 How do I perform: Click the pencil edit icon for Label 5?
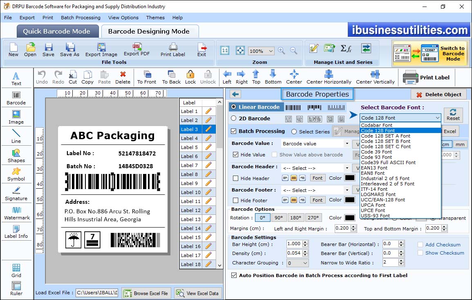(x=208, y=147)
